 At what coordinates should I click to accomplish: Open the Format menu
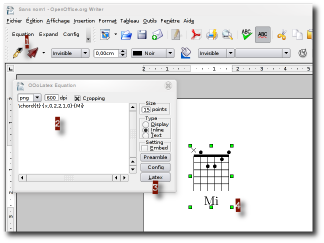click(x=107, y=21)
